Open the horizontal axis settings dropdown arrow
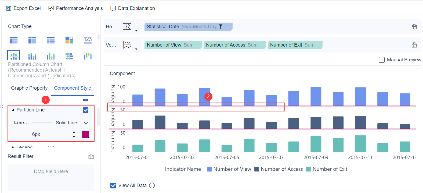This screenshot has height=193, width=423. click(136, 31)
